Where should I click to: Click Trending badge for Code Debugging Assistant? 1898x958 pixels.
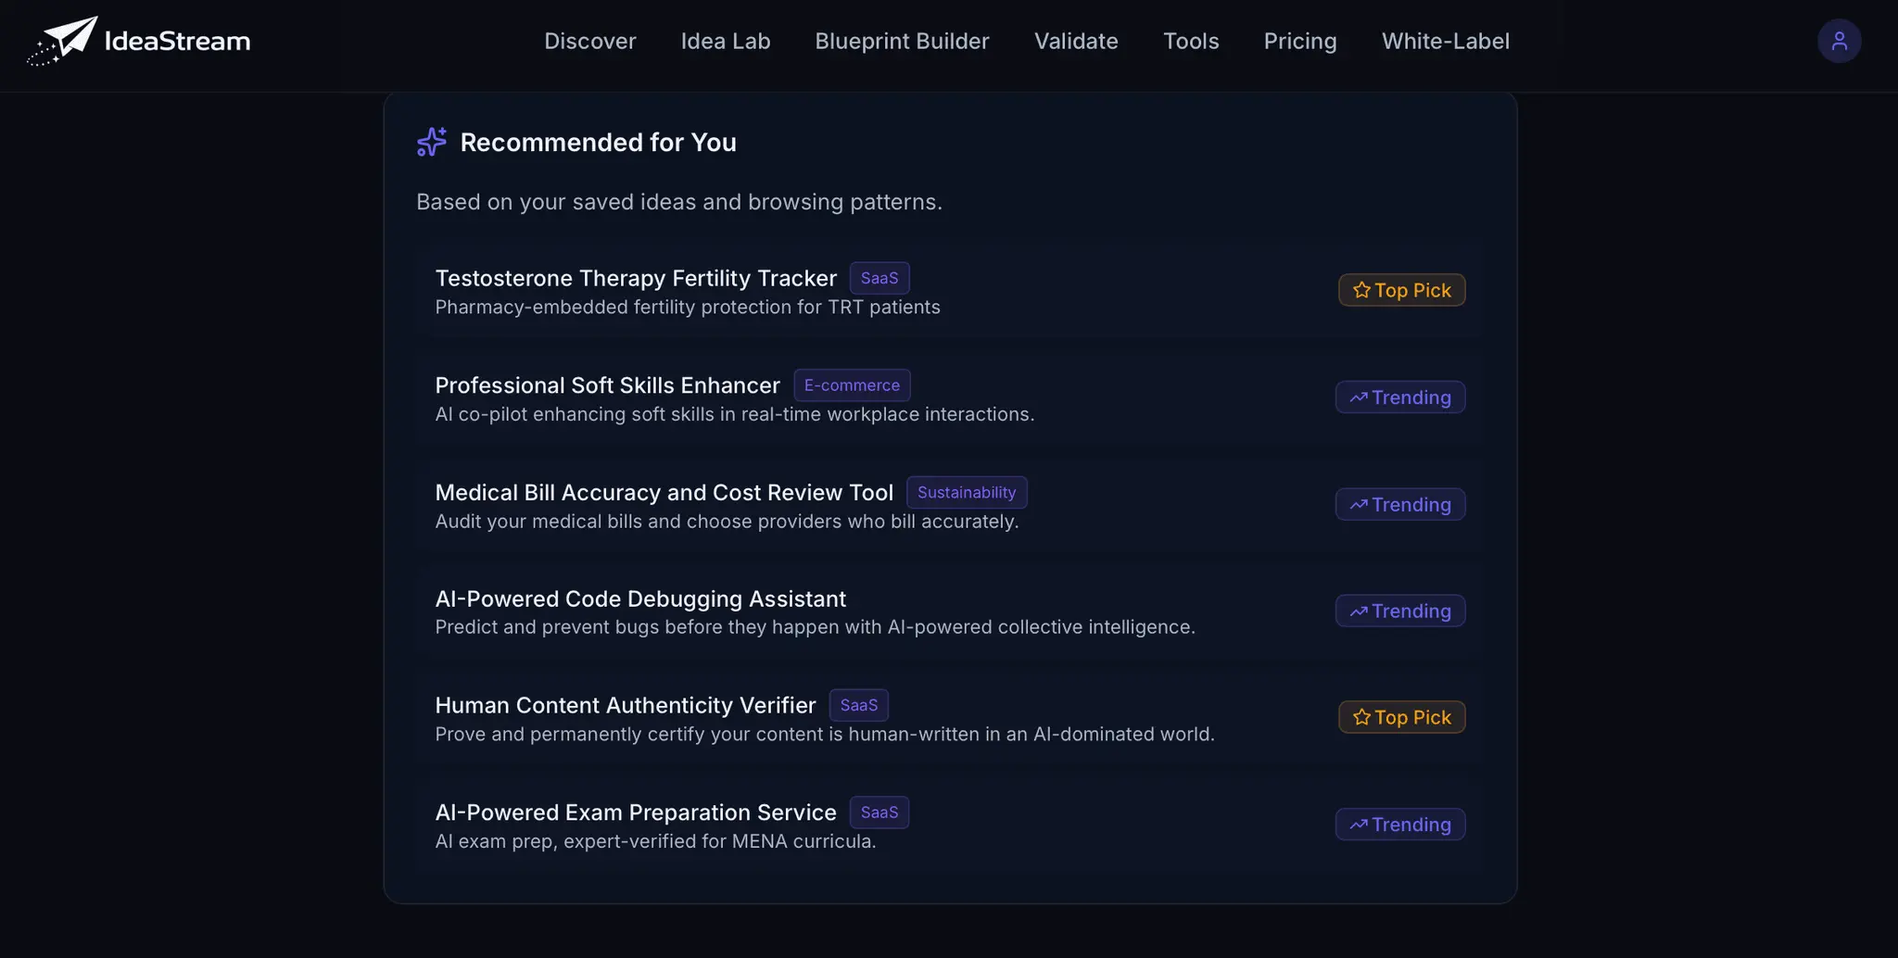[x=1400, y=611]
